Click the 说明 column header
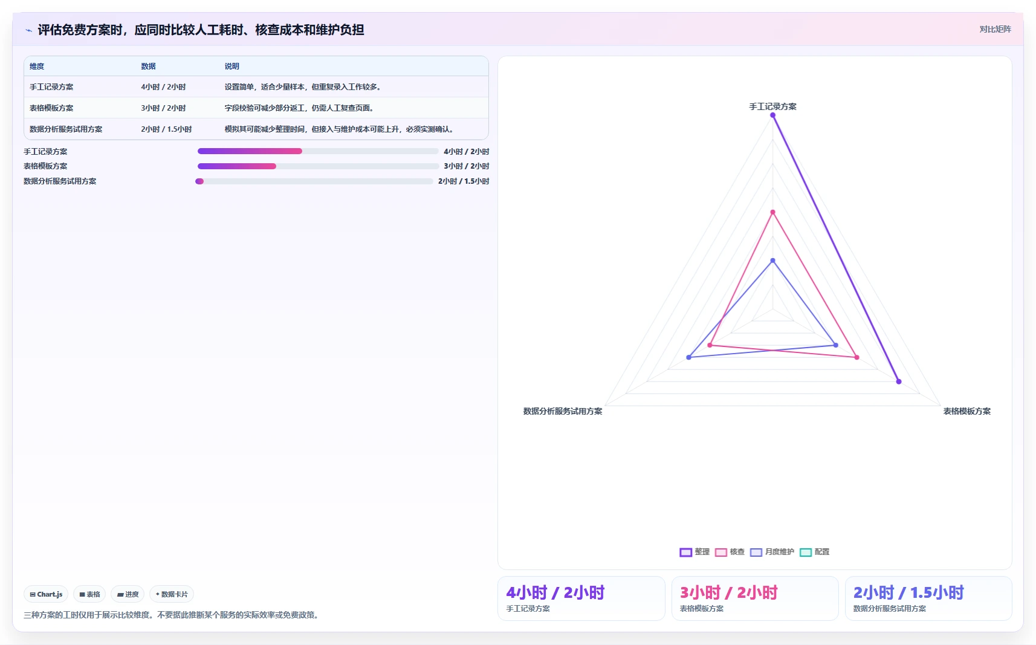Screen dimensions: 1036x645 coord(232,66)
